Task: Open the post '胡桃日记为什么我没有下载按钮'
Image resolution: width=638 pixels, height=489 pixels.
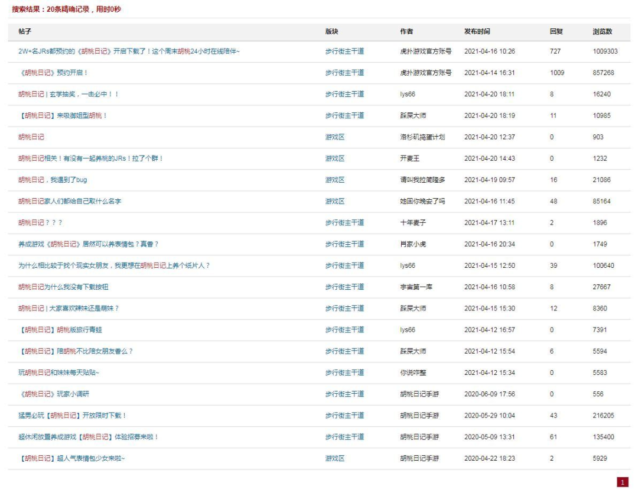Action: pos(63,287)
